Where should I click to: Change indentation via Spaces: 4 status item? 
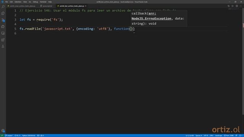199,135
